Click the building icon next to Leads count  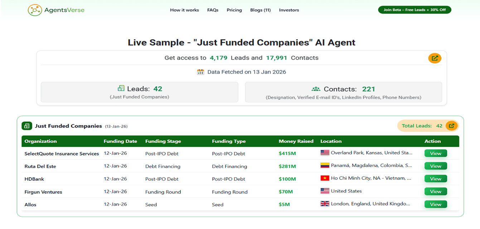(121, 89)
